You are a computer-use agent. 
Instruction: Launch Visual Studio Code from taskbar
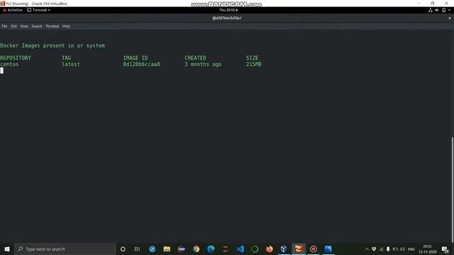click(240, 249)
